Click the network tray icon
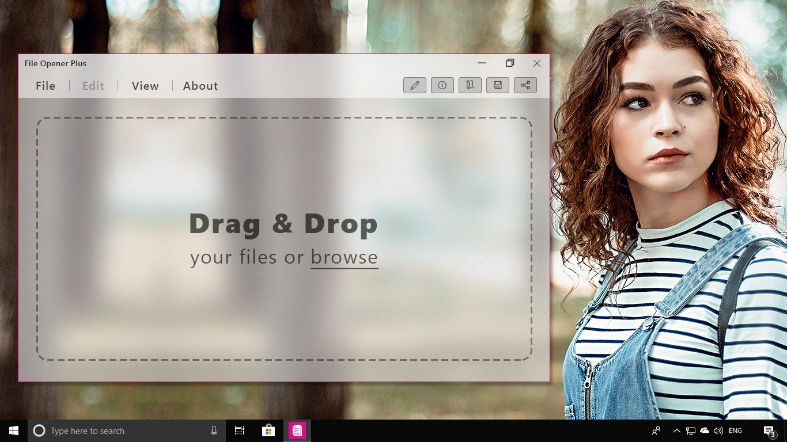Screen dimensions: 787x442 pos(691,430)
